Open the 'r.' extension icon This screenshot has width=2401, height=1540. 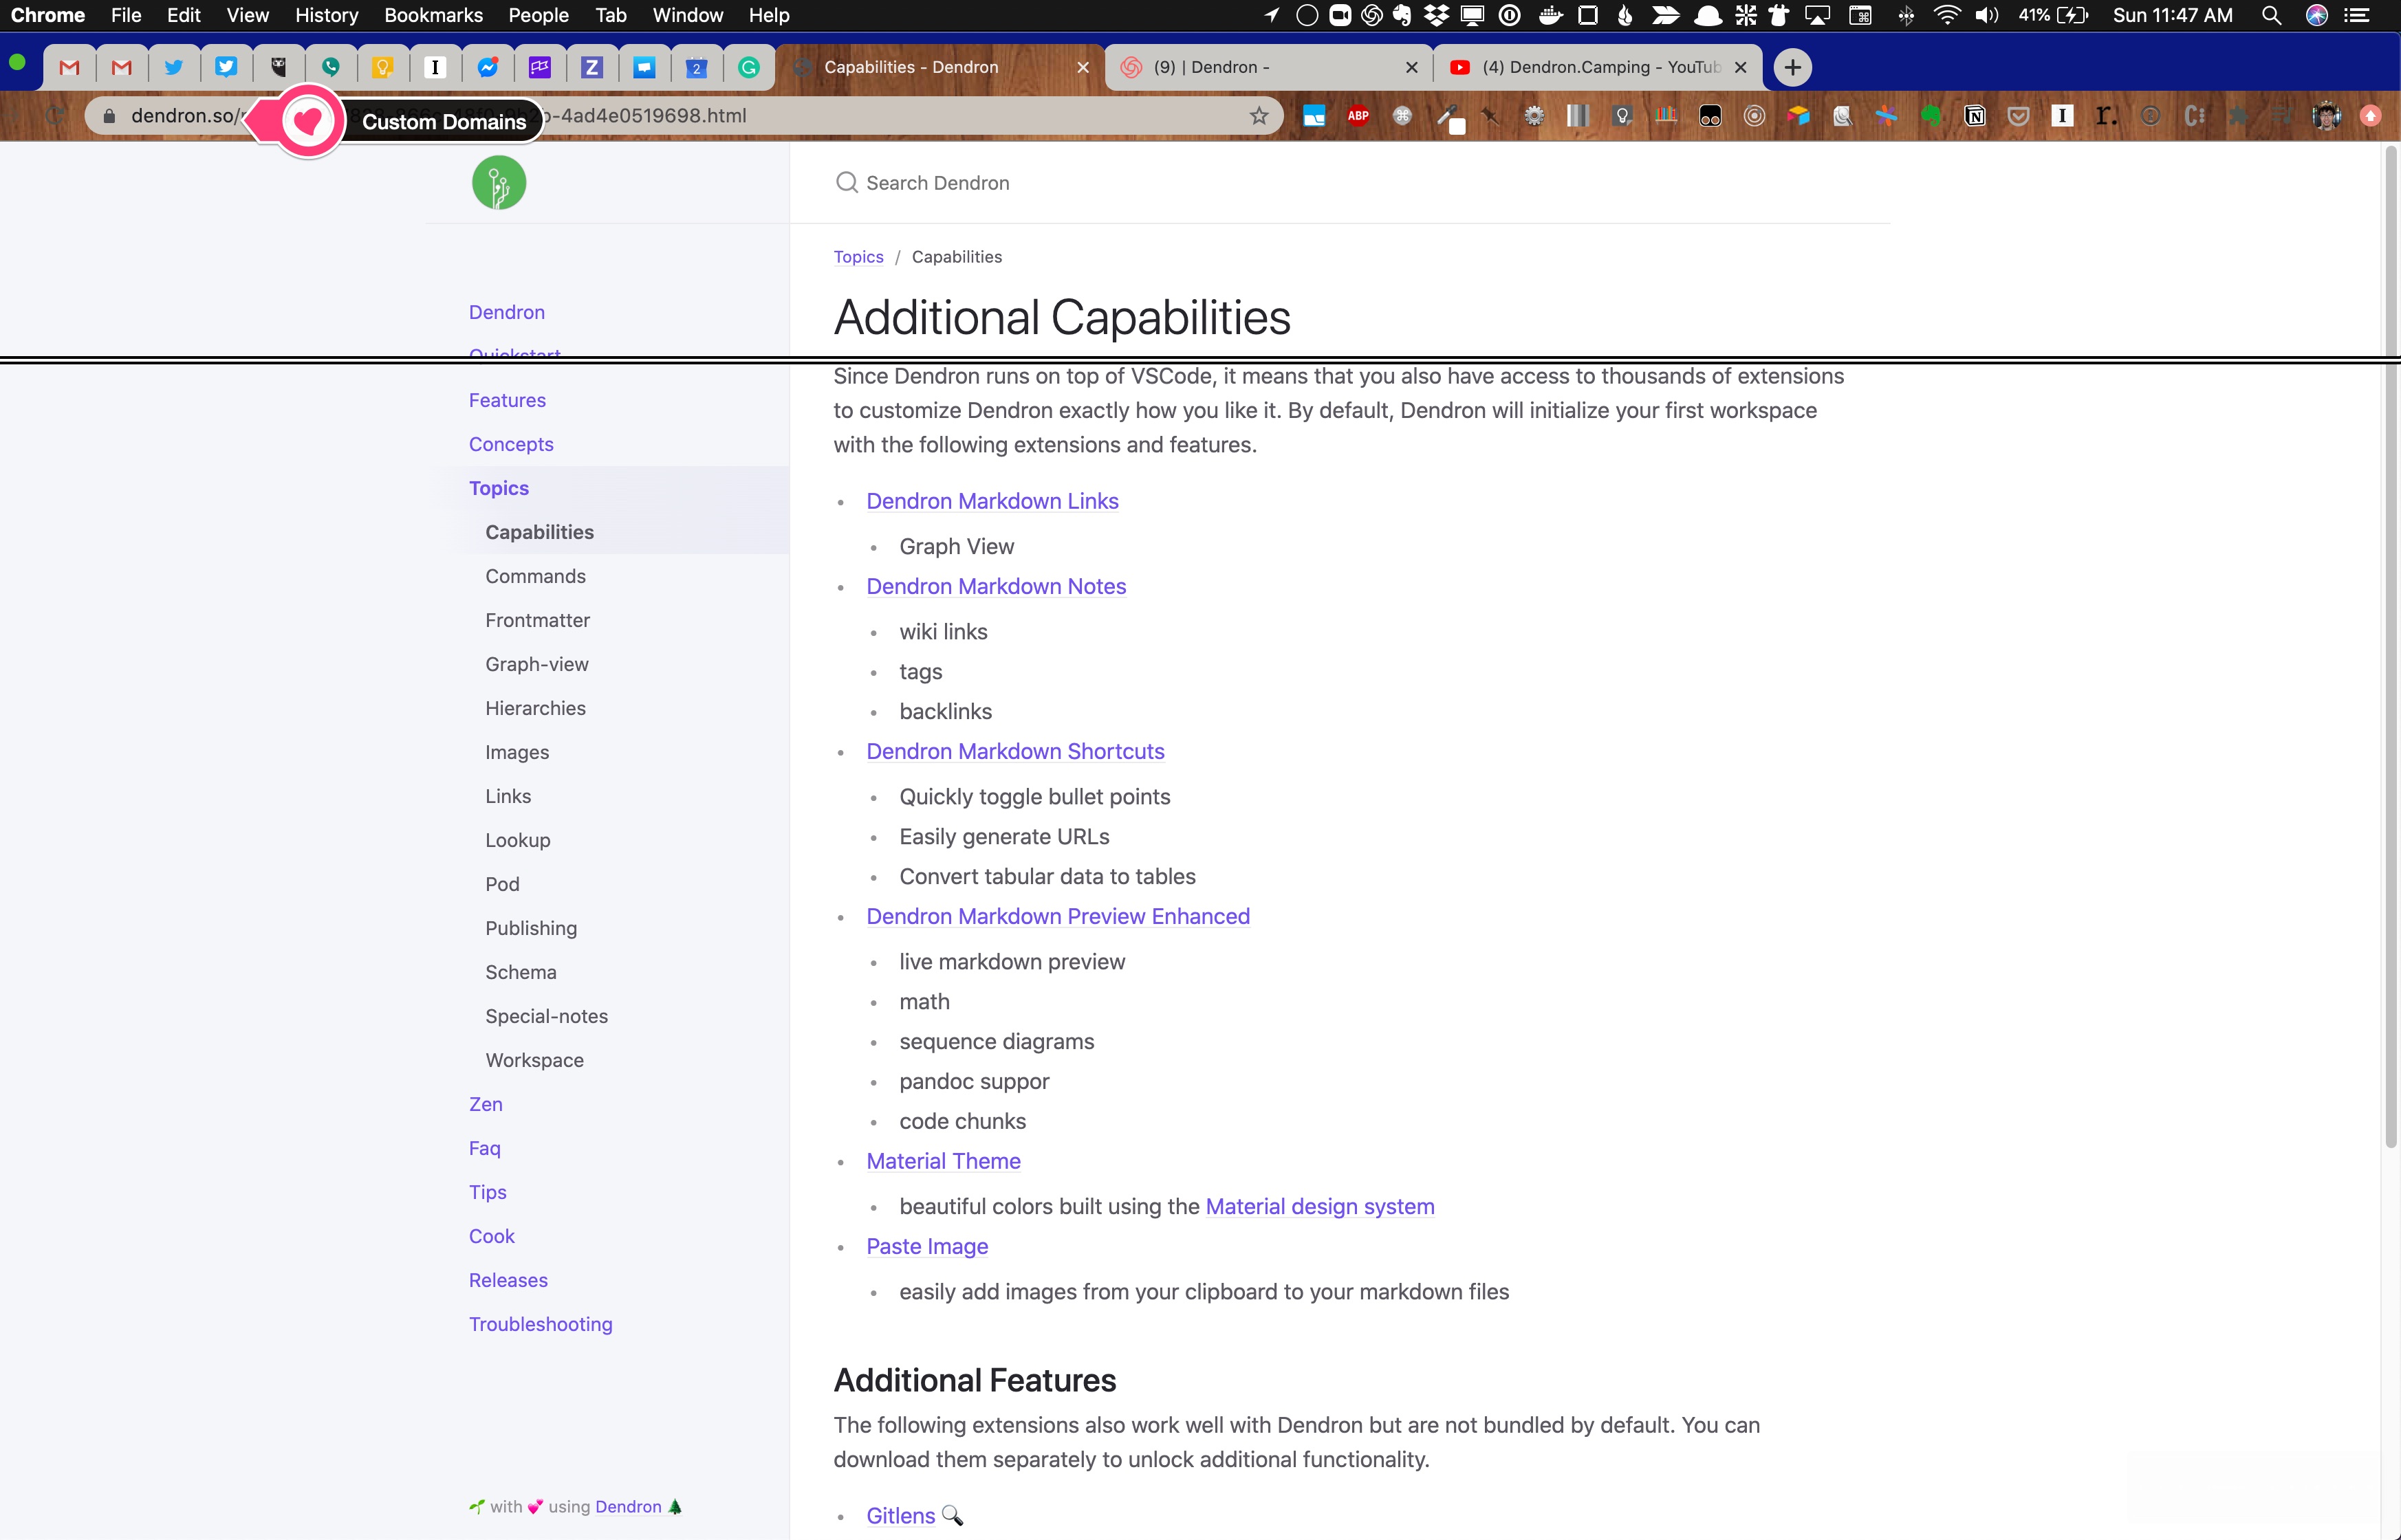pyautogui.click(x=2106, y=116)
